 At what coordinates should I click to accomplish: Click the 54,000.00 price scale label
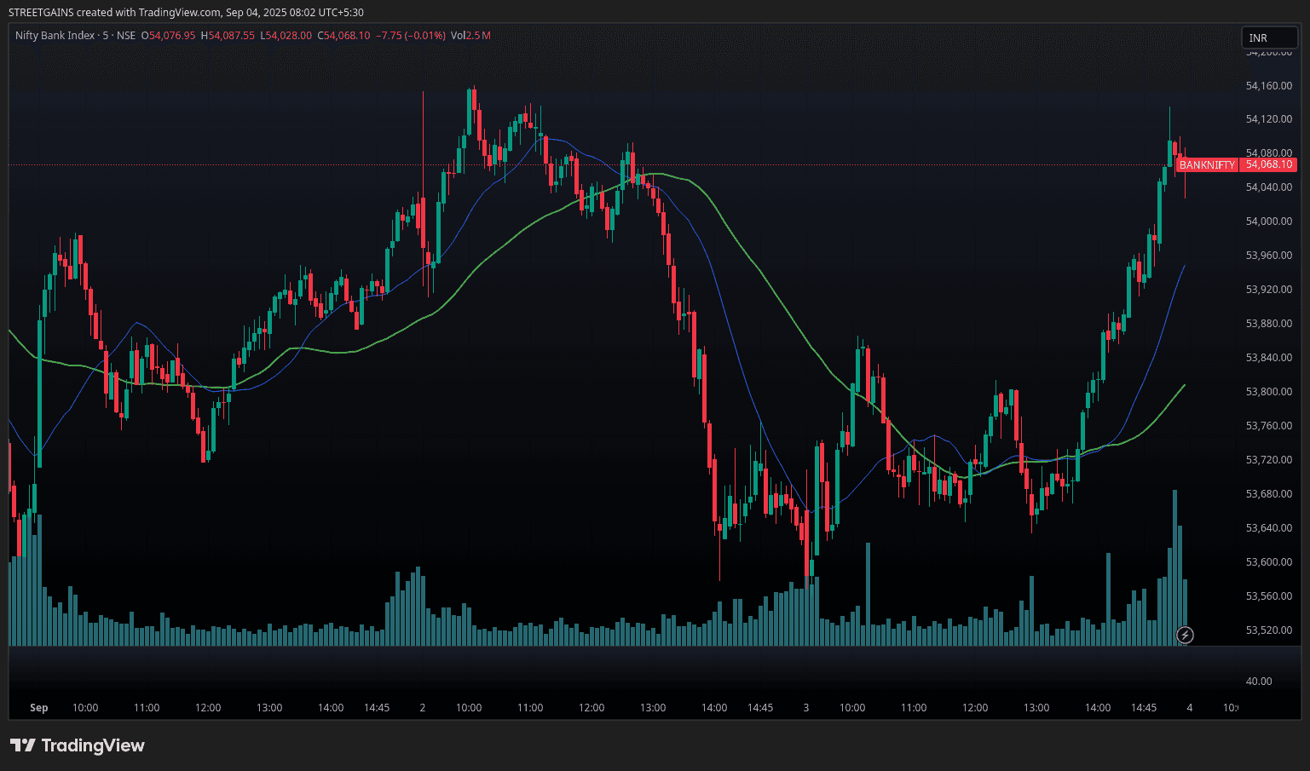[1268, 222]
